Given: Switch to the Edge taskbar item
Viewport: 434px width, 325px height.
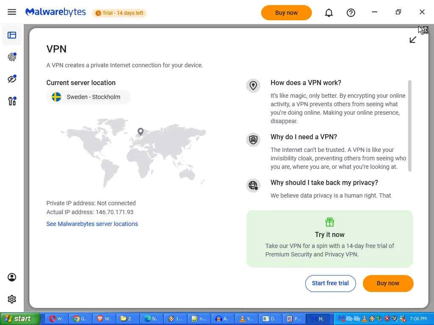Looking at the screenshot, I should pyautogui.click(x=151, y=319).
